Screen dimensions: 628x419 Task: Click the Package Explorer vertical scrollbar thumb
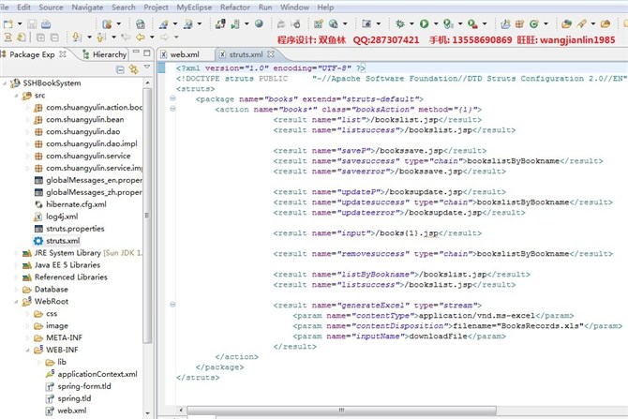(147, 216)
